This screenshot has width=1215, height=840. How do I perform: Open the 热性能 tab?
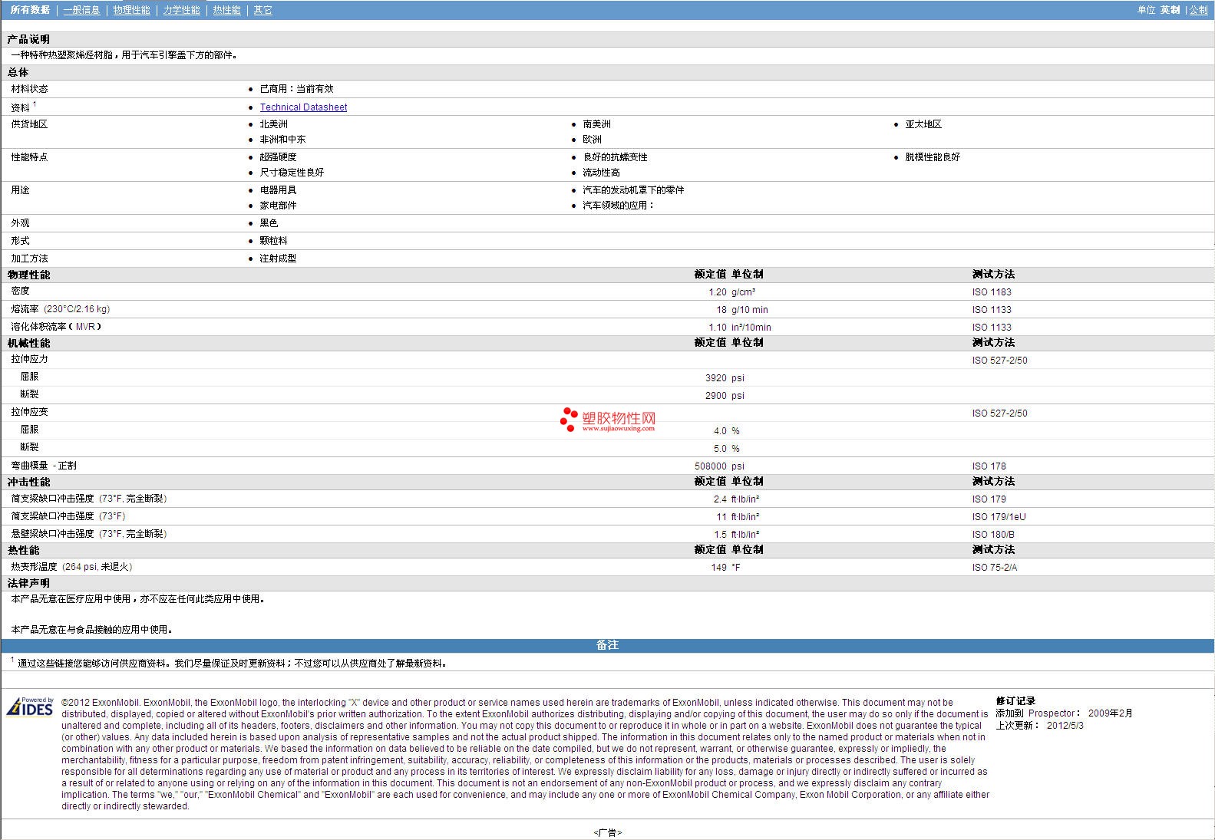(226, 10)
